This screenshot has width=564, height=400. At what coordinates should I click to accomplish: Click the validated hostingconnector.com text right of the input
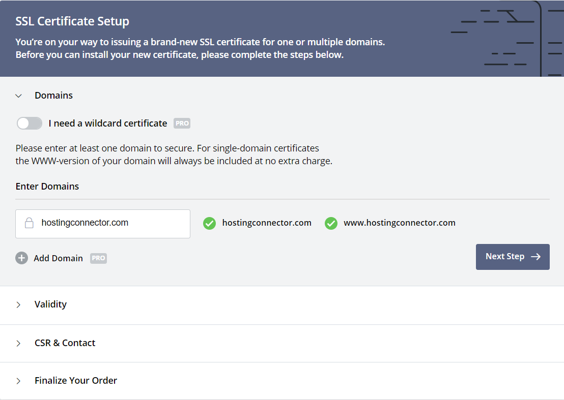(267, 223)
